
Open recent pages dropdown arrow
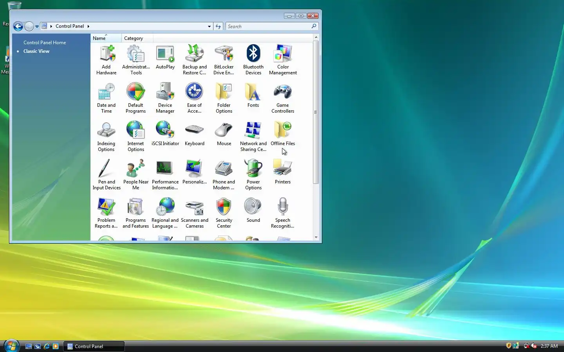point(37,27)
